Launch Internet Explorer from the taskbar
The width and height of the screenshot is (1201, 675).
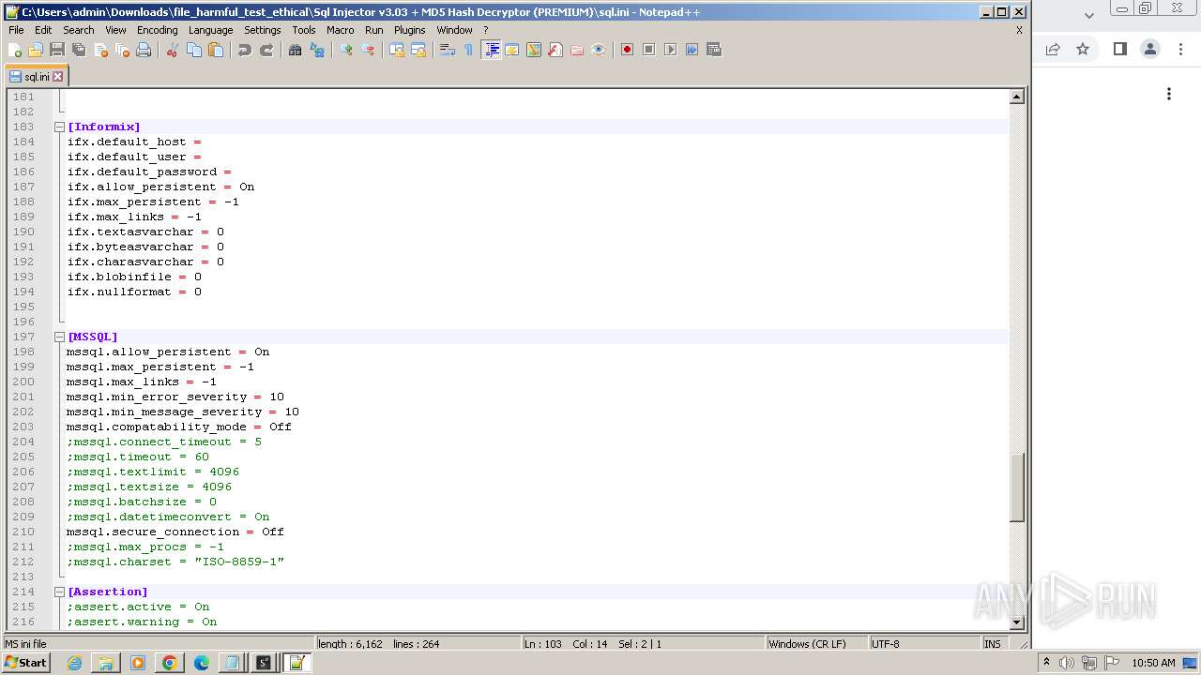pyautogui.click(x=74, y=663)
